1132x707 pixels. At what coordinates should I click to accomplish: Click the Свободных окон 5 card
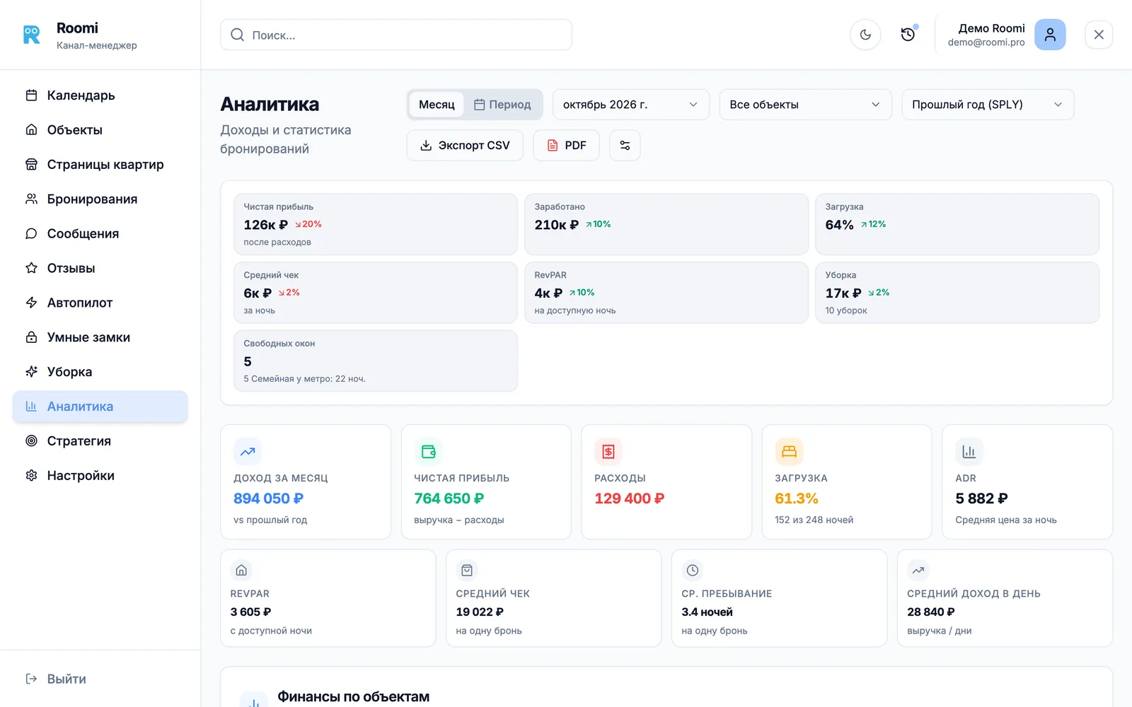coord(376,361)
